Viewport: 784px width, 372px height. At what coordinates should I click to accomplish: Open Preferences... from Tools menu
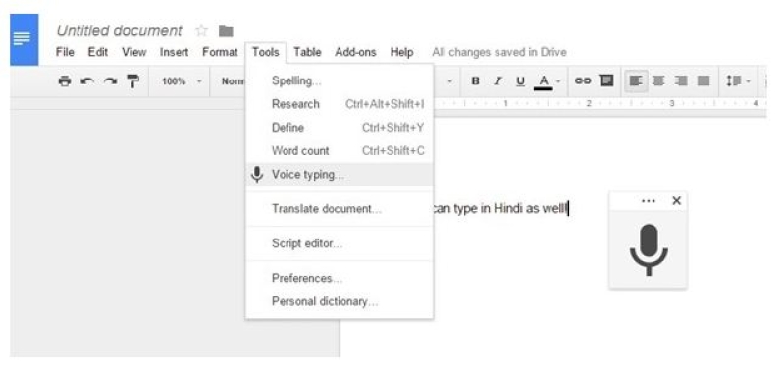[x=340, y=278]
